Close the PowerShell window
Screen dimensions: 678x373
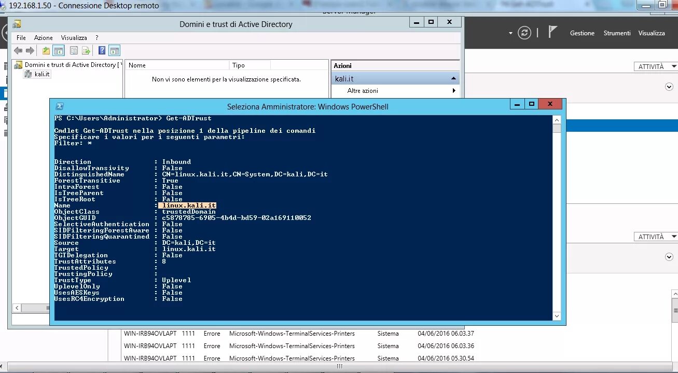pos(550,104)
